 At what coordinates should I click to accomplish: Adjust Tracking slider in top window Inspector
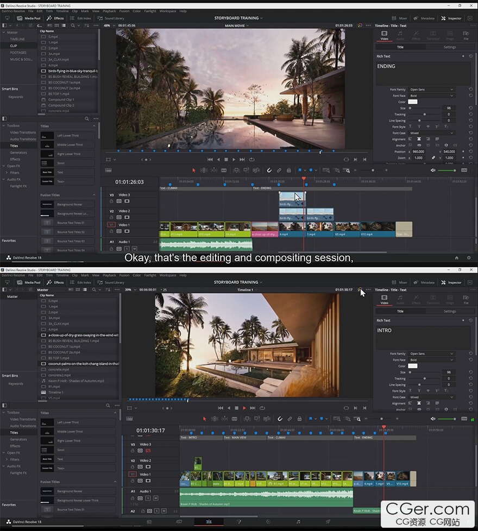tap(424, 115)
